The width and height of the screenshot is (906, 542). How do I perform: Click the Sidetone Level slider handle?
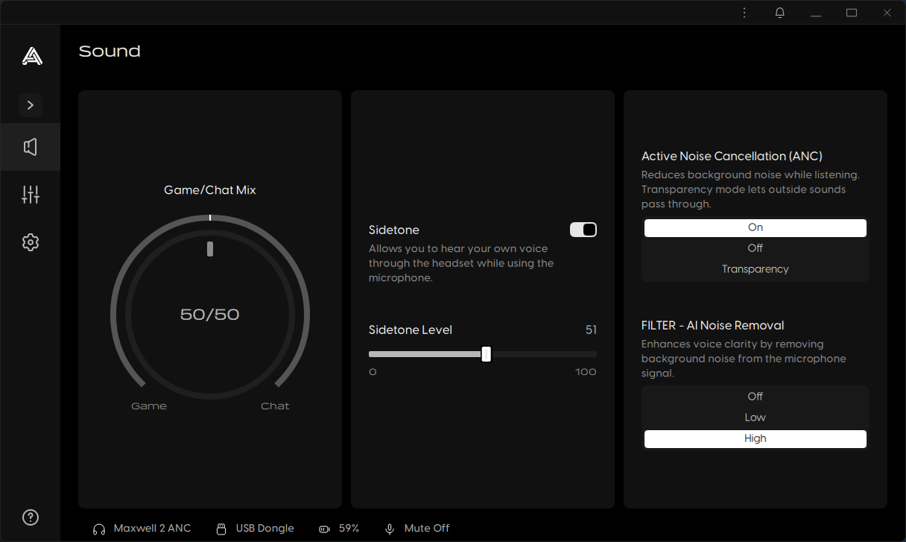coord(487,354)
